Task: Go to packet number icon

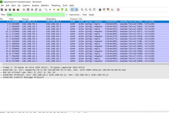Action: point(58,10)
